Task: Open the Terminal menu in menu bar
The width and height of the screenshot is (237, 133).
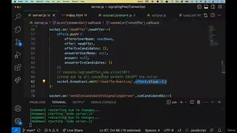Action: point(66,1)
